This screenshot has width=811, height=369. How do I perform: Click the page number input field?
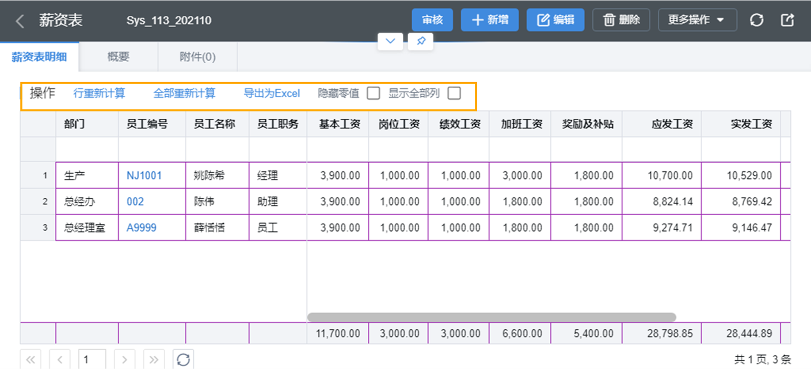pyautogui.click(x=92, y=359)
